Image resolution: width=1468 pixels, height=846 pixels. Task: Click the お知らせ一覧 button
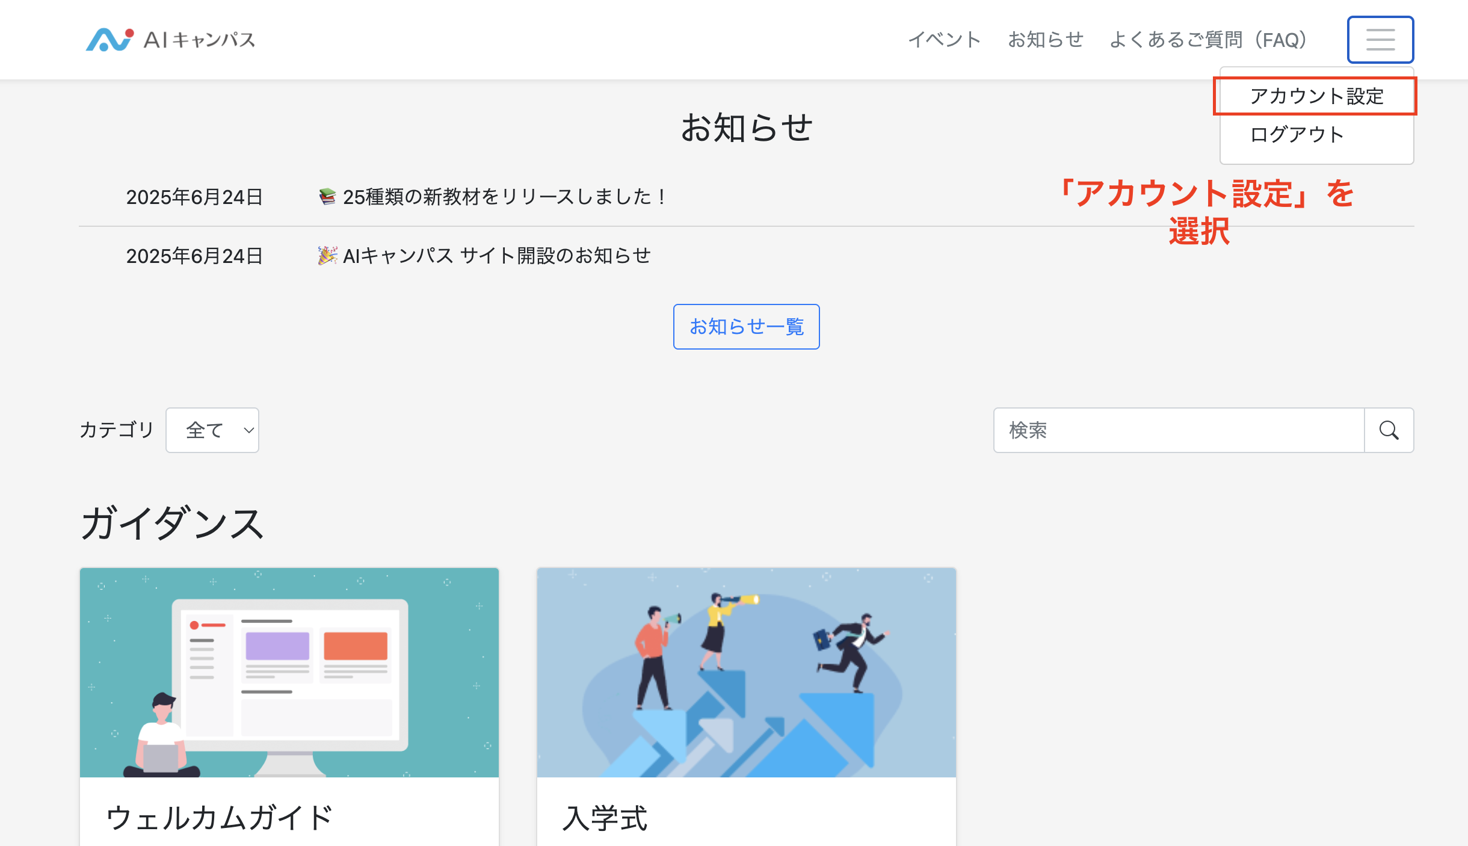click(x=746, y=327)
